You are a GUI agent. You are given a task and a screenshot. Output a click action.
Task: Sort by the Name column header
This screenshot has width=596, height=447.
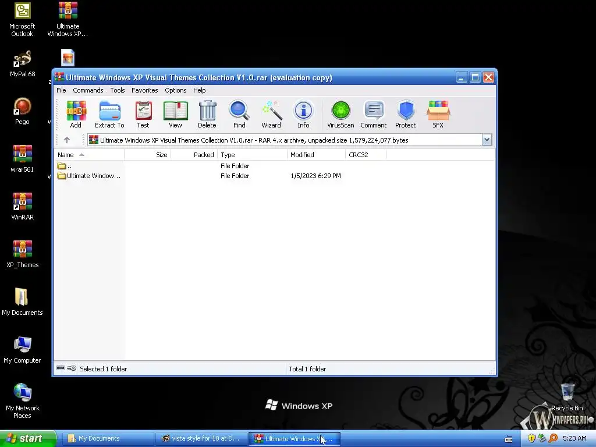89,155
